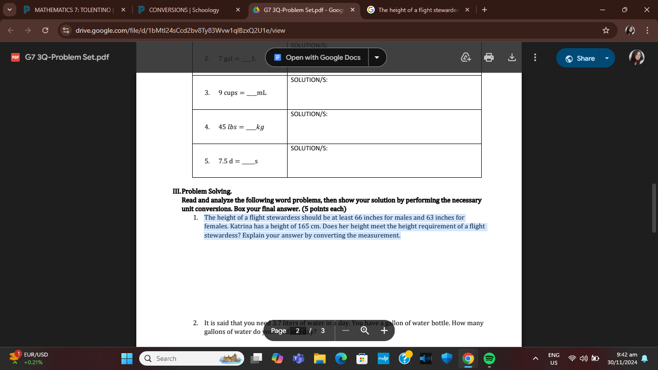Open a new browser tab
This screenshot has width=658, height=370.
484,10
